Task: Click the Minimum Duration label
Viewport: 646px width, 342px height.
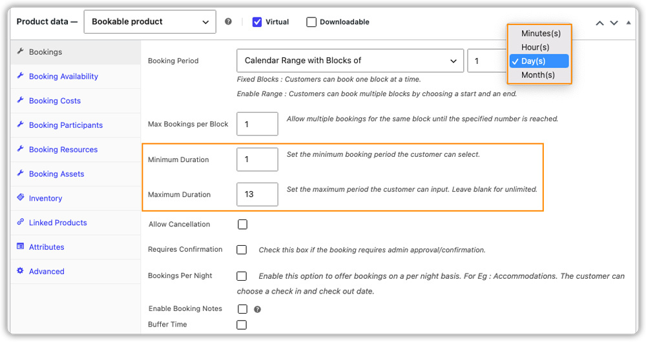Action: (x=178, y=159)
